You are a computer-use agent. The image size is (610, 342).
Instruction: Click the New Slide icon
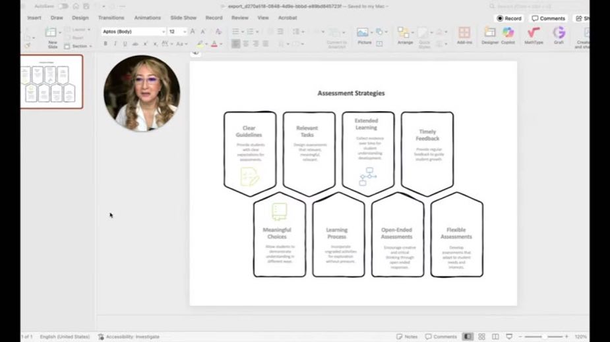(x=51, y=32)
